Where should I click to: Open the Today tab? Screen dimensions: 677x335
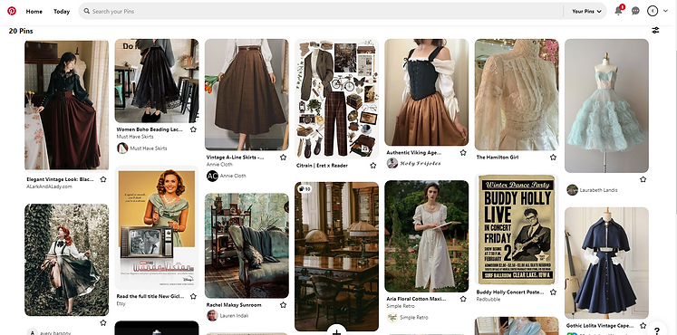coord(62,12)
